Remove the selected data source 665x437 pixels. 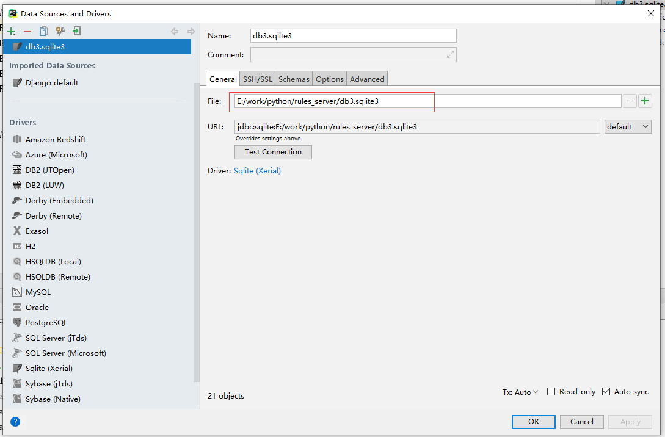(x=27, y=31)
